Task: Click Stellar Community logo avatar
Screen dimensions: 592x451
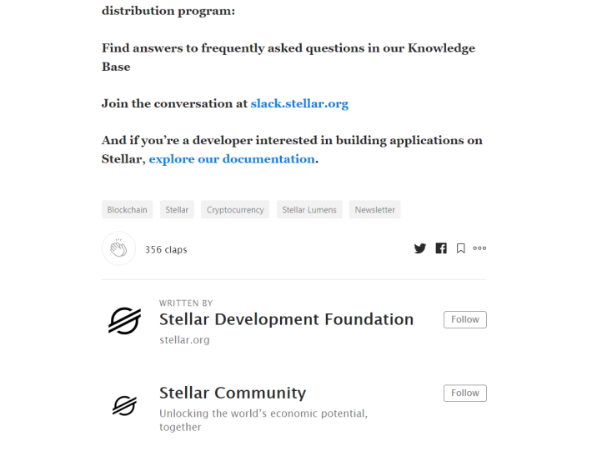Action: (x=124, y=406)
